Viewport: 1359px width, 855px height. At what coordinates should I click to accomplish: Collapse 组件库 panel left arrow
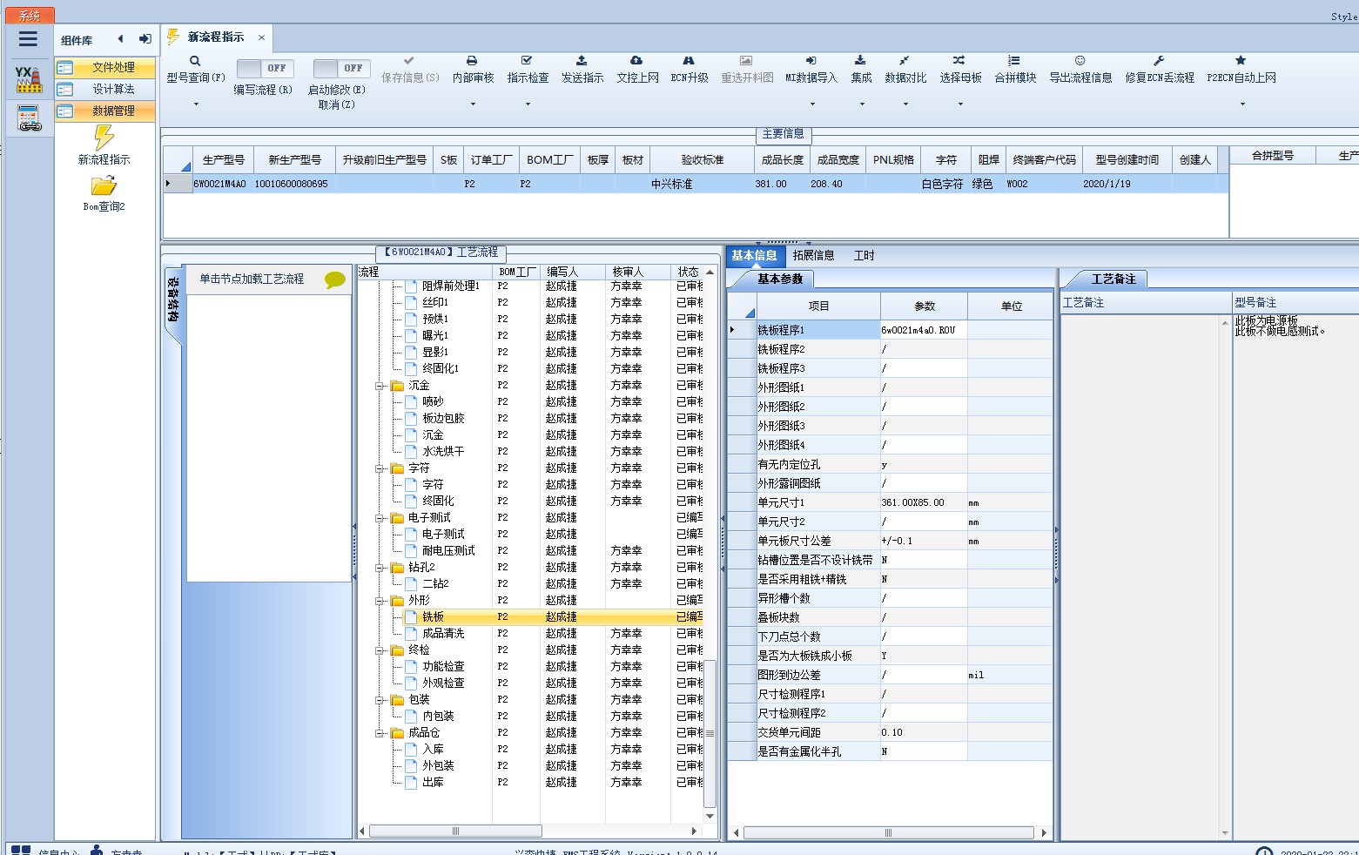click(121, 38)
